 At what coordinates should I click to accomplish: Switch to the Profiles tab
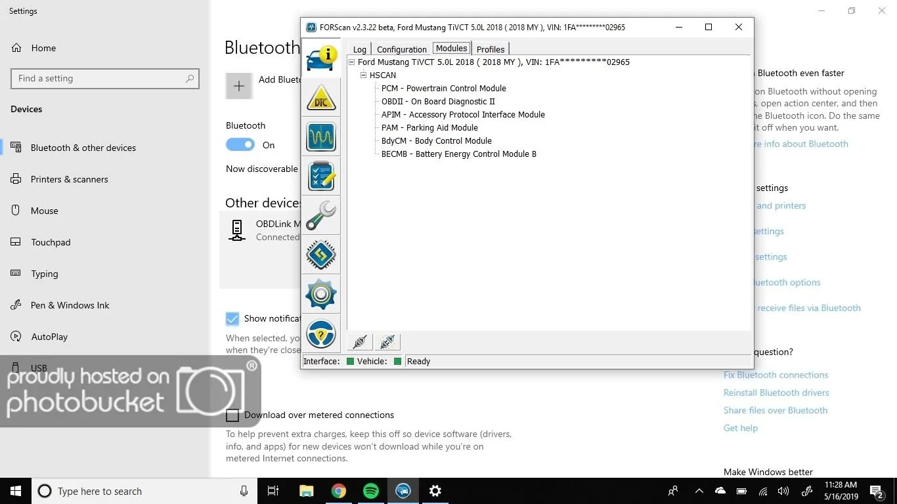tap(491, 49)
